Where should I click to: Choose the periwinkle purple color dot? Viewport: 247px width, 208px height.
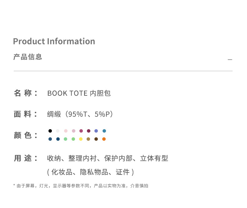click(96, 131)
